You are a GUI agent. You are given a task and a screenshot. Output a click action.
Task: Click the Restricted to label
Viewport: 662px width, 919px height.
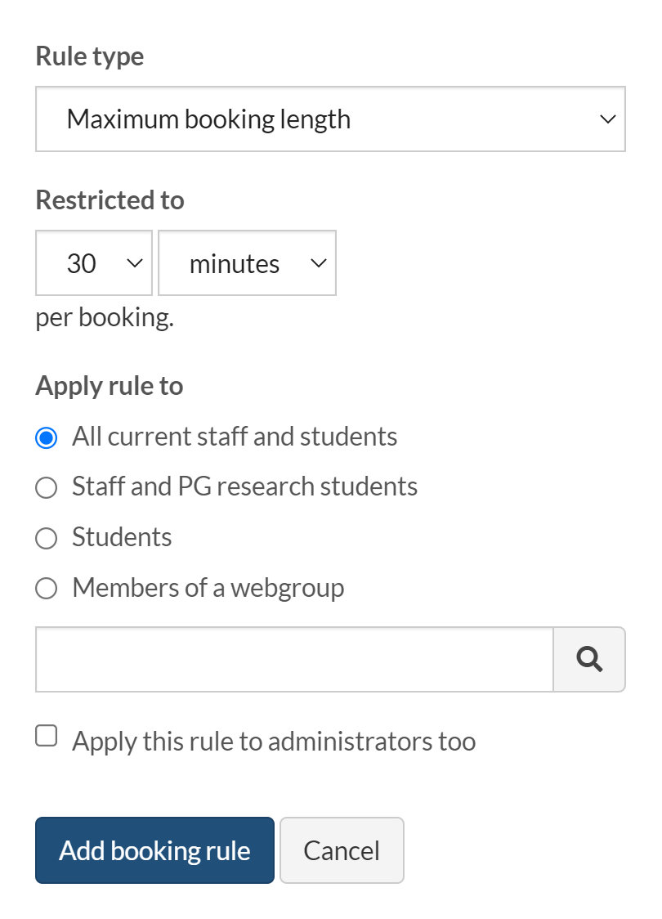(110, 200)
